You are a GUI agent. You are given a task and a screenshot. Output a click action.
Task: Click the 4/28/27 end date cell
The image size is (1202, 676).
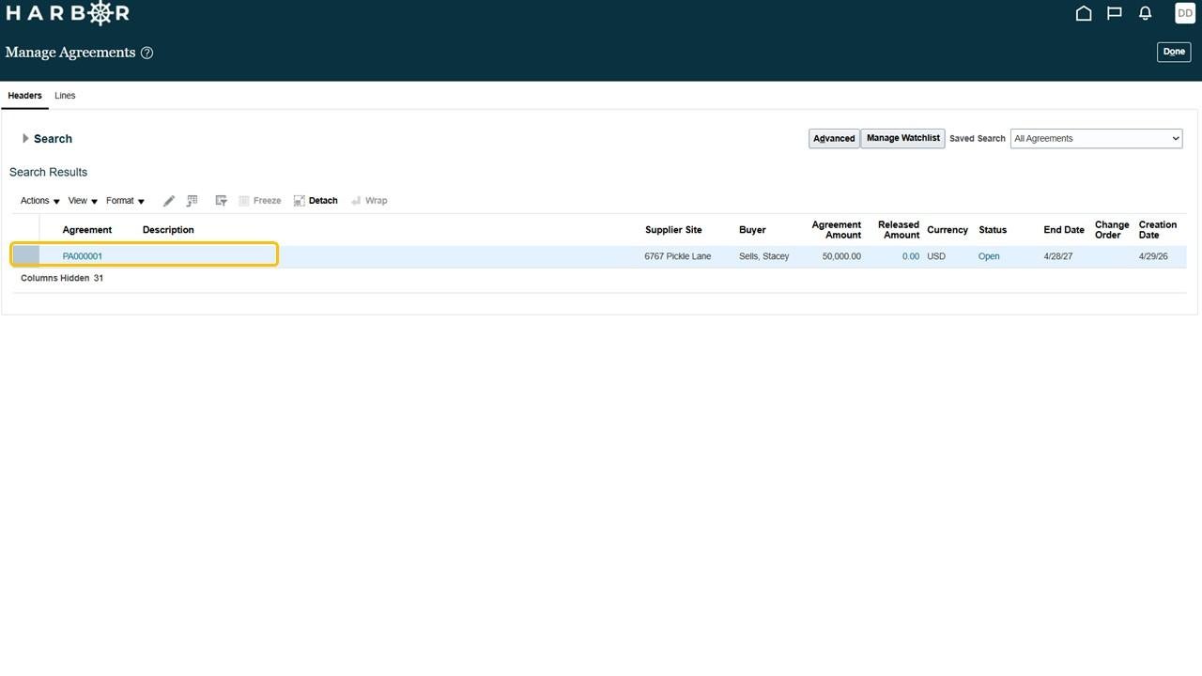click(1058, 256)
